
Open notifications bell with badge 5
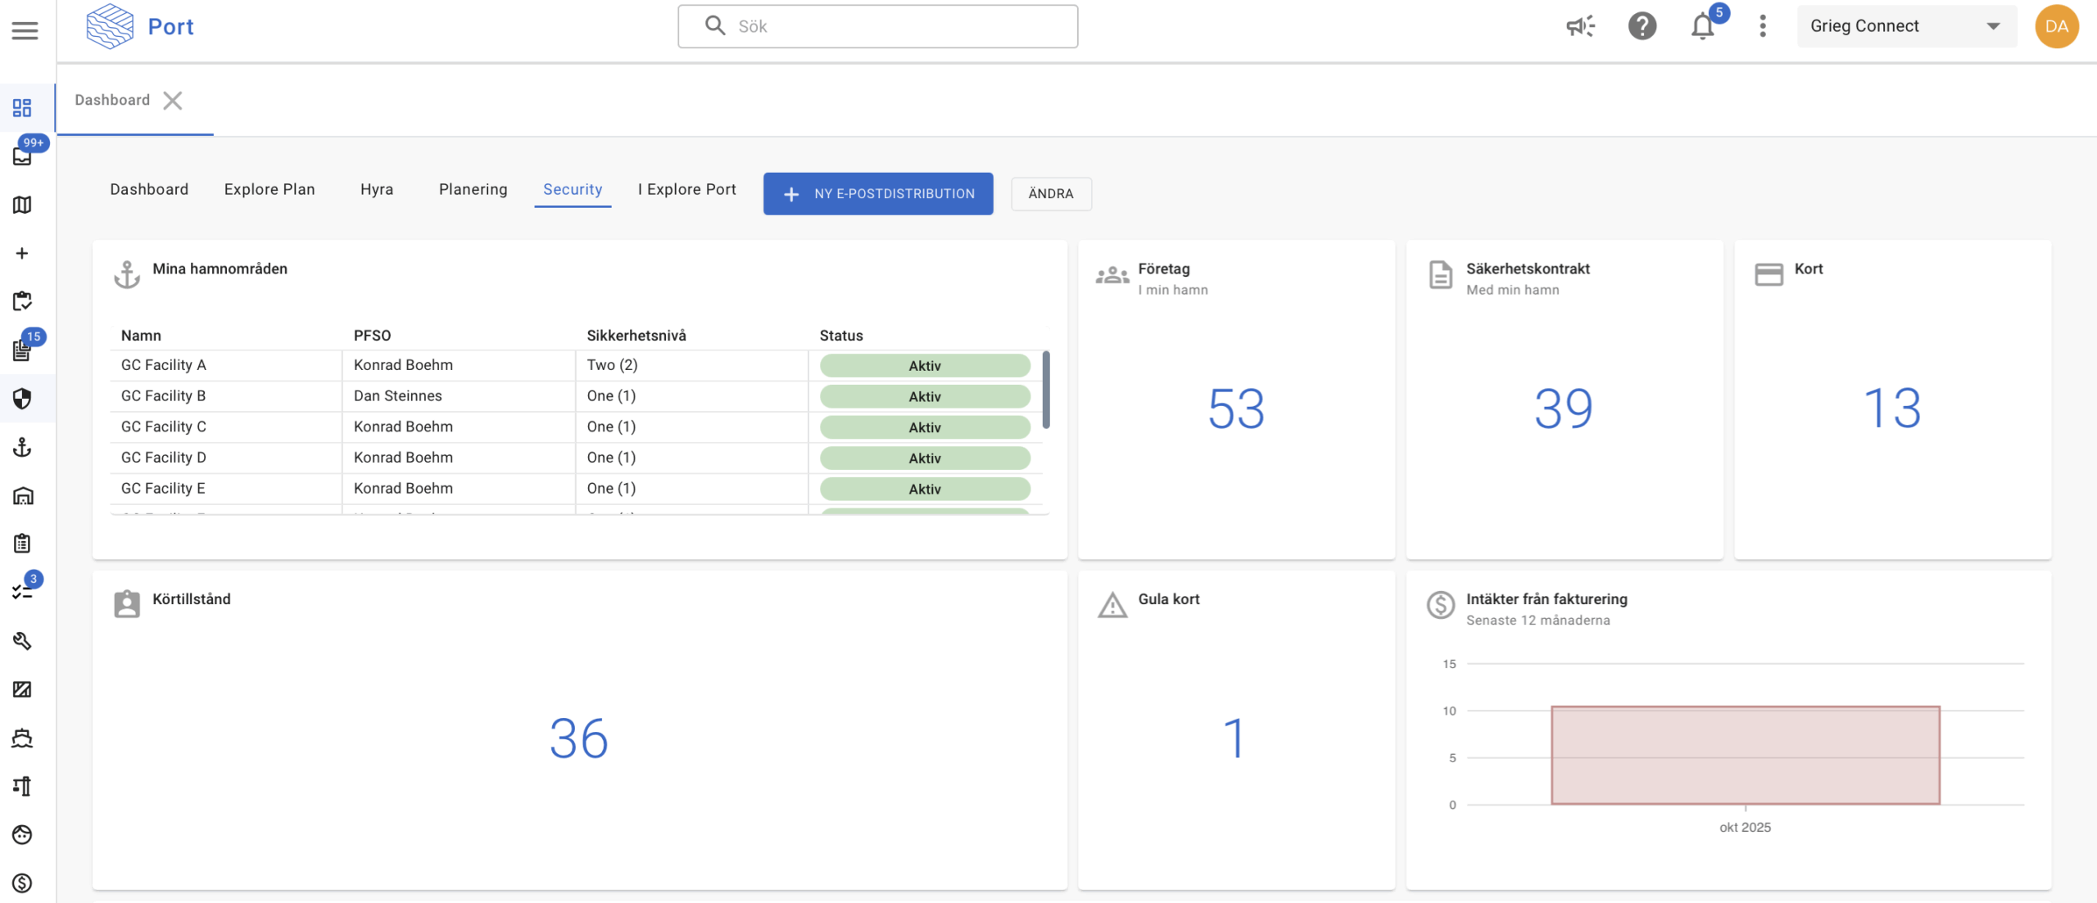coord(1703,27)
